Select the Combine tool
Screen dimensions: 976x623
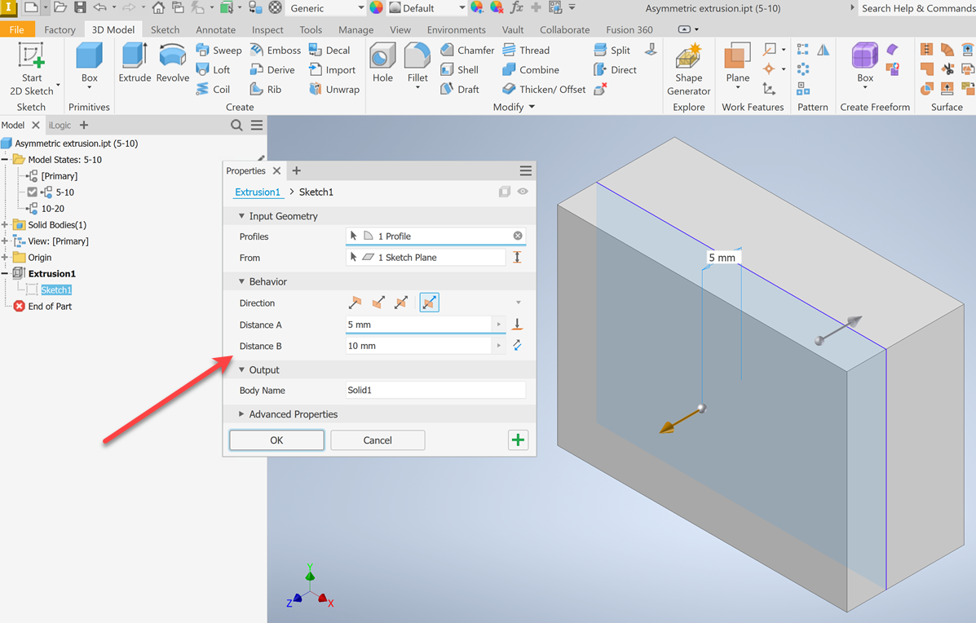532,69
